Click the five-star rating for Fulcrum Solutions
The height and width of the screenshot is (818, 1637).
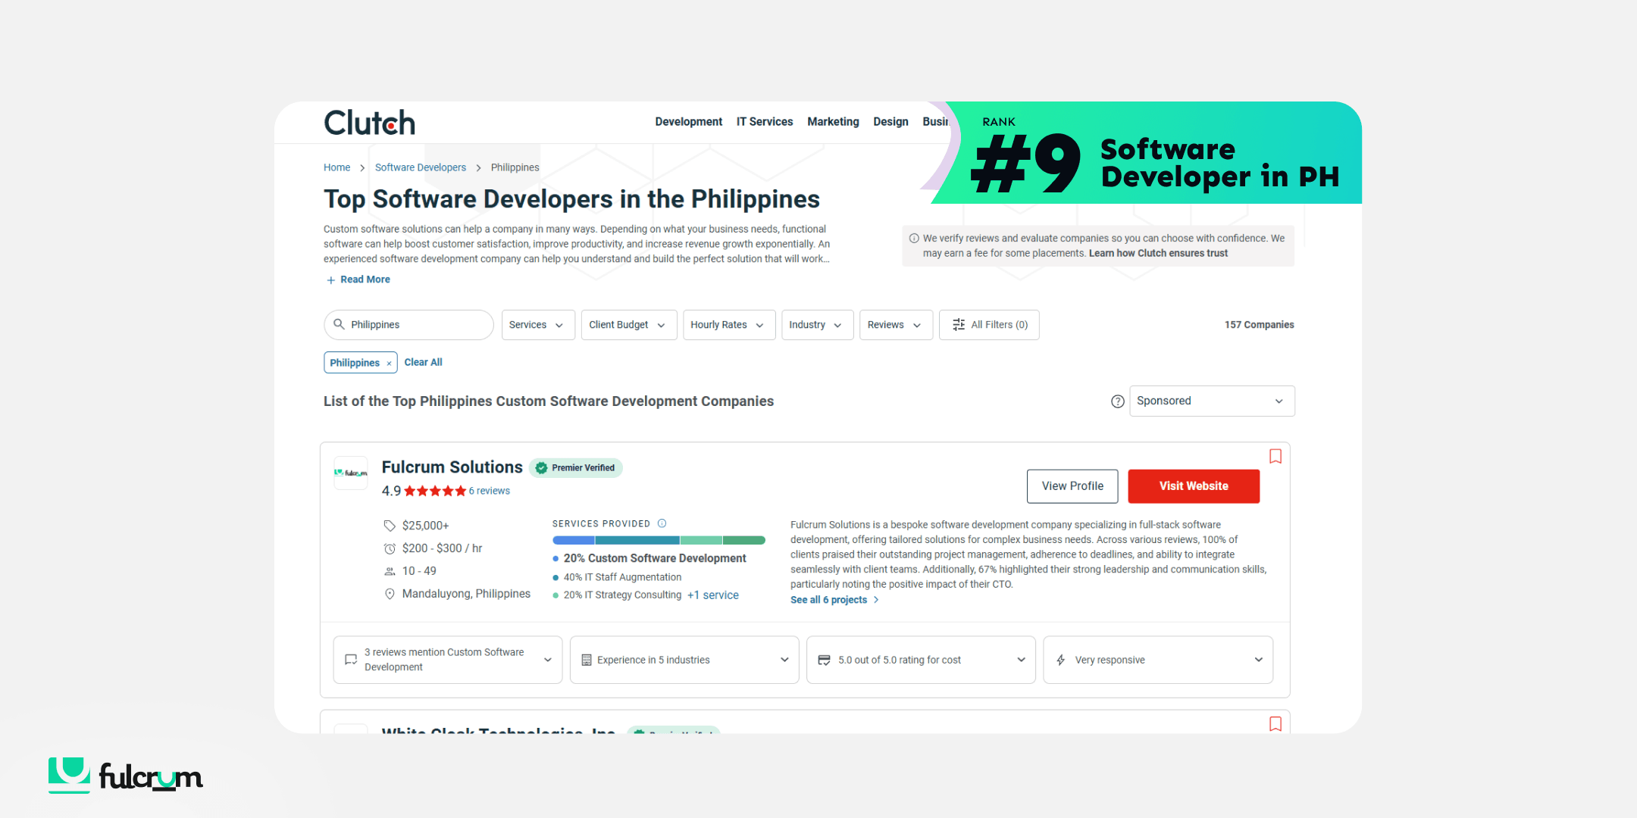tap(435, 491)
